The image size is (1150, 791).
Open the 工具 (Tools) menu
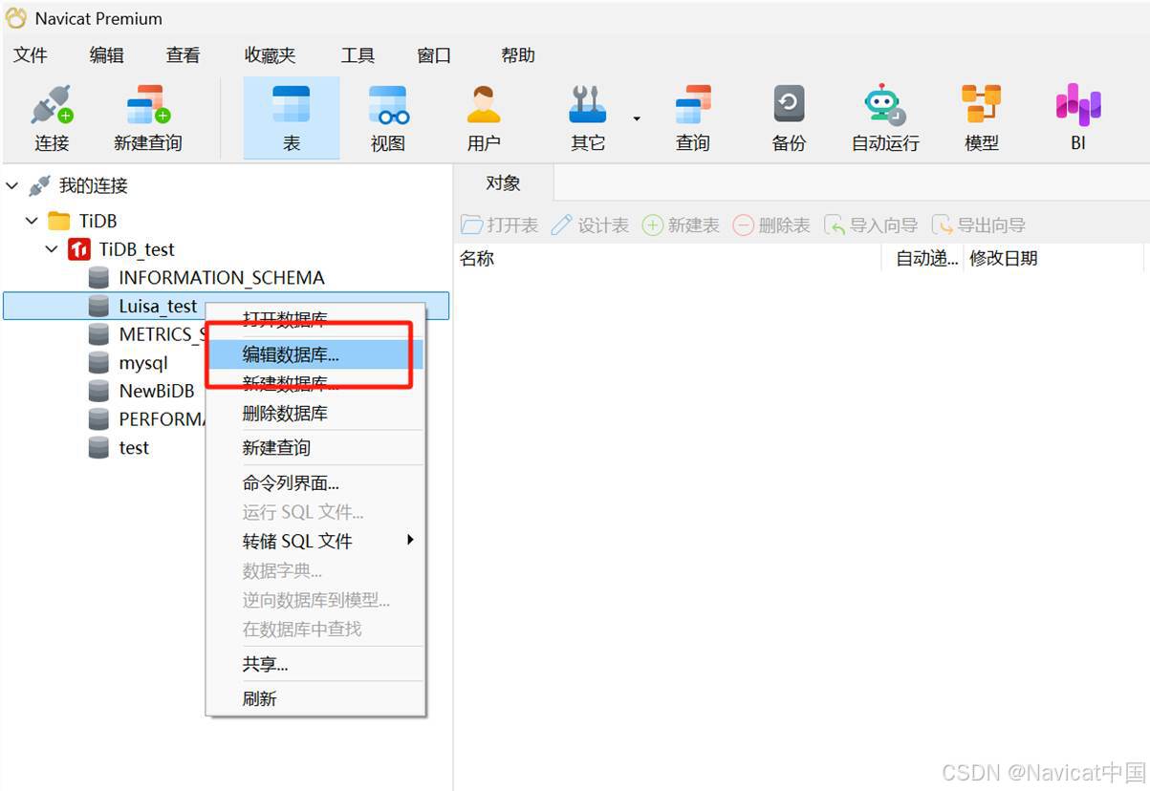pyautogui.click(x=358, y=55)
